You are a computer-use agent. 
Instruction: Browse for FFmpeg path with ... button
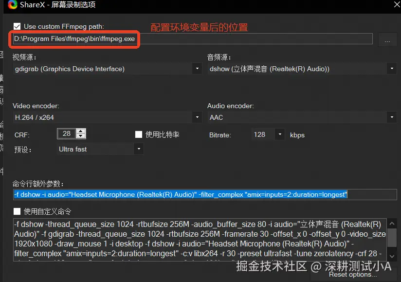coord(387,39)
